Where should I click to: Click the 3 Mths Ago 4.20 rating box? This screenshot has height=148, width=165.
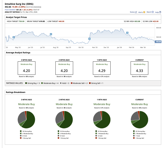tap(27, 68)
